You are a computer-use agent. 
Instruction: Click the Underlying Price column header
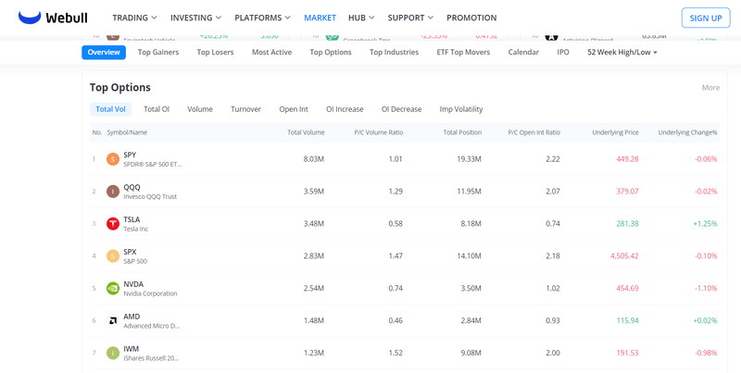tap(615, 132)
